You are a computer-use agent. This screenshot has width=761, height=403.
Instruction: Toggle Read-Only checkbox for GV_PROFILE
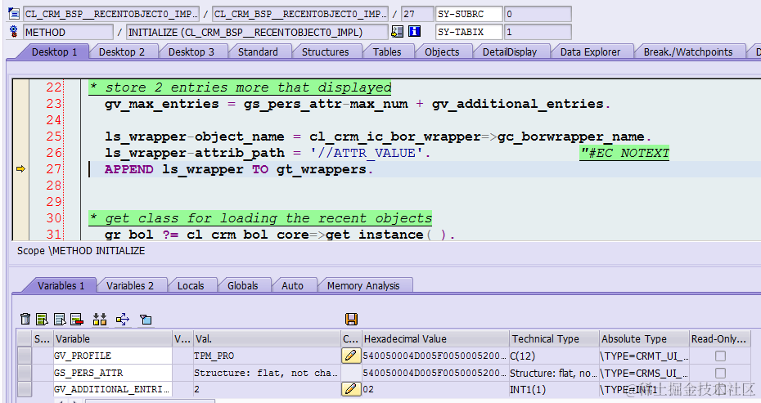(720, 356)
